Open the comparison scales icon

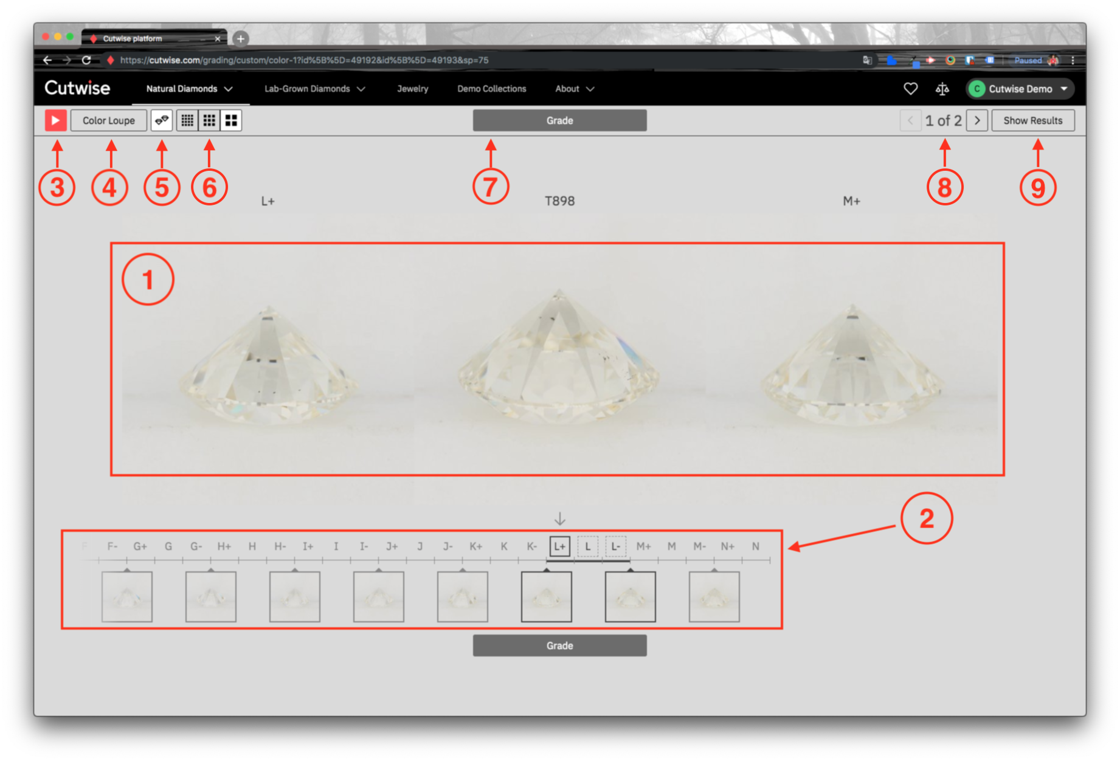click(x=942, y=89)
